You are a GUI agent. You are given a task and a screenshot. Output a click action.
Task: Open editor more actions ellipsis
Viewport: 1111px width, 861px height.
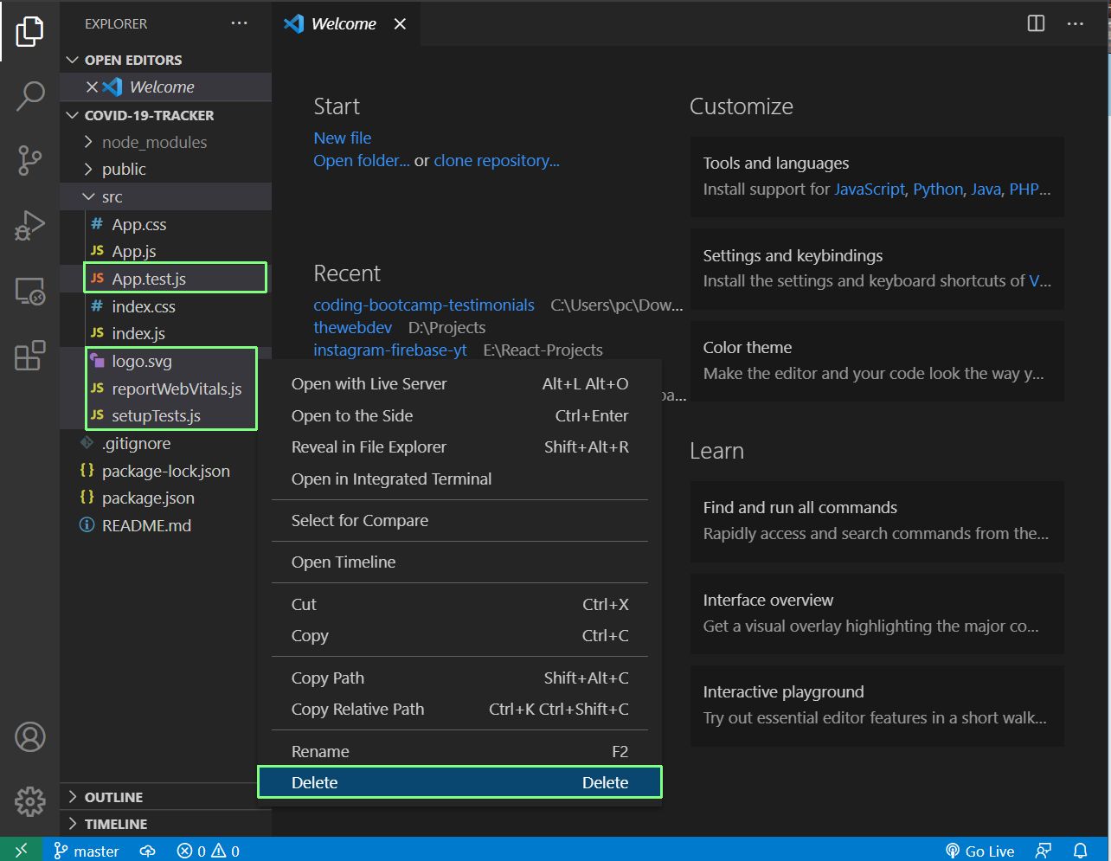click(1076, 23)
